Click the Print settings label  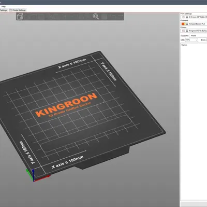tap(186, 13)
